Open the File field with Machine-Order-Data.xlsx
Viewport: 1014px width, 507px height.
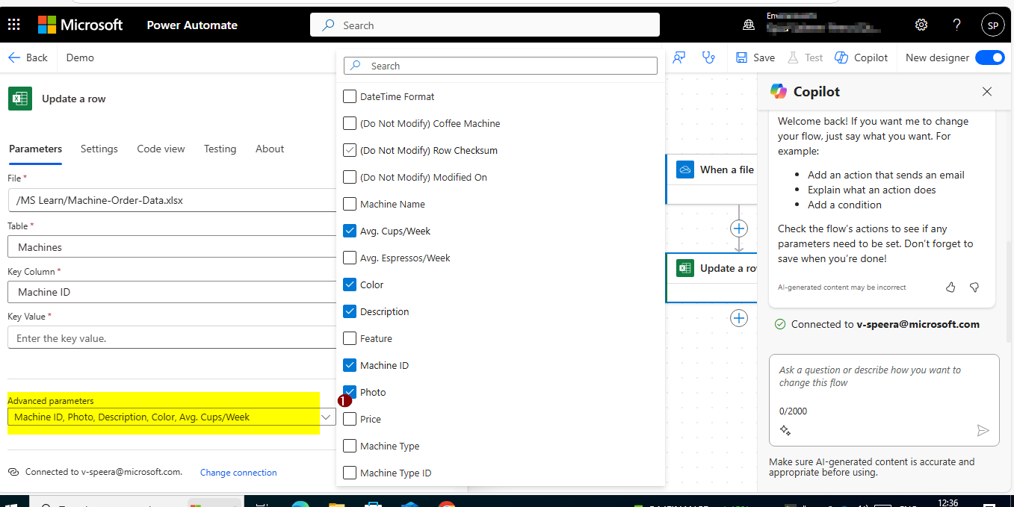tap(172, 200)
